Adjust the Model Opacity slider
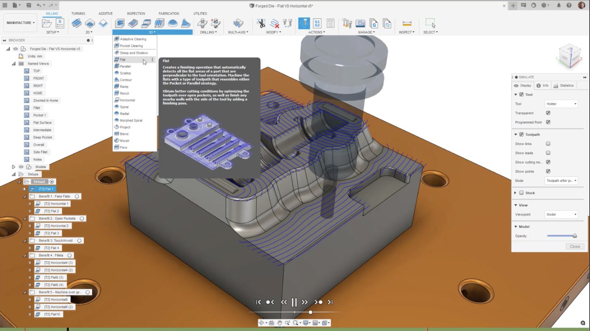The width and height of the screenshot is (590, 331). [x=575, y=236]
